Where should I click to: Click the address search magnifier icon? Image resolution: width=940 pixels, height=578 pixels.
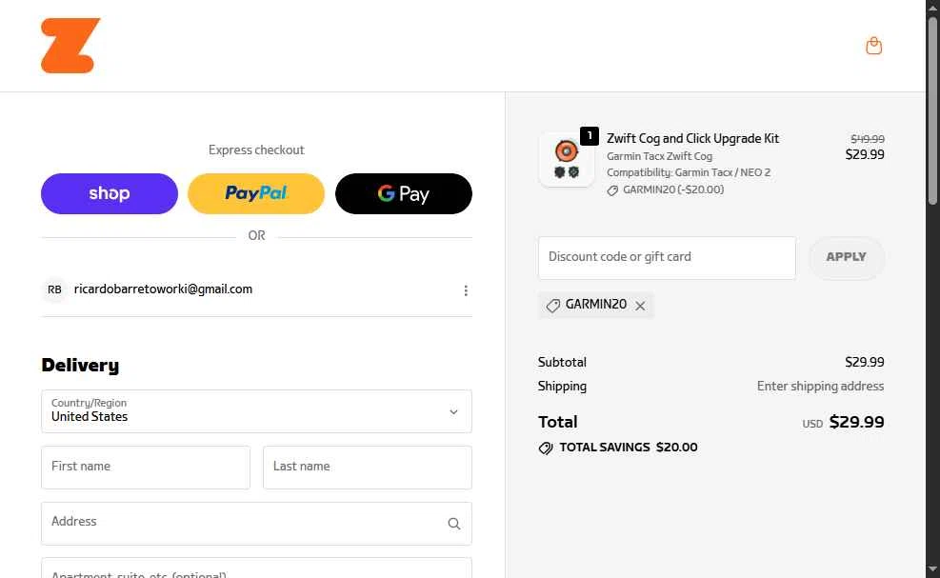click(453, 524)
